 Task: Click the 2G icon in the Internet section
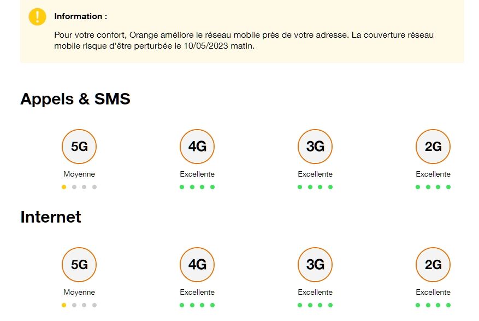click(433, 265)
